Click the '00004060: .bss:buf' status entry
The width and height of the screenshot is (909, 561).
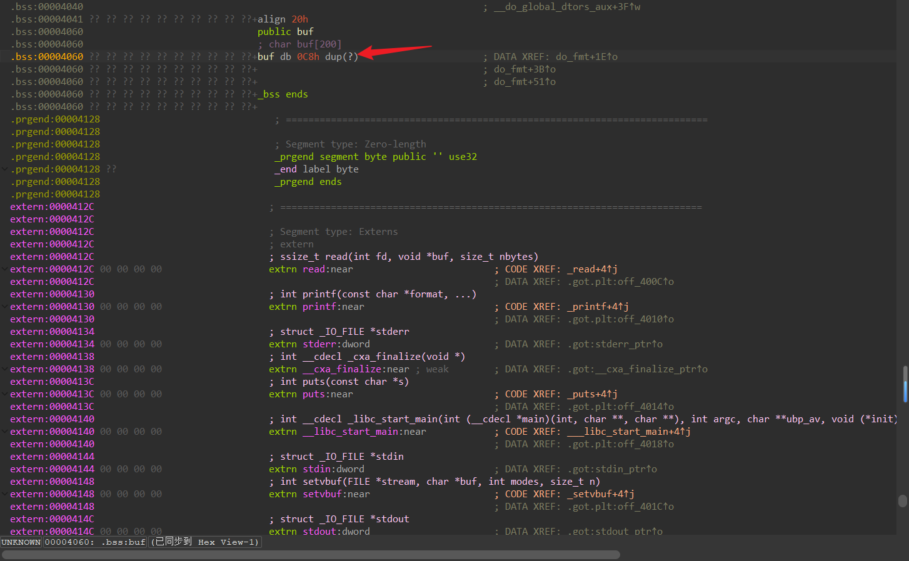(95, 542)
